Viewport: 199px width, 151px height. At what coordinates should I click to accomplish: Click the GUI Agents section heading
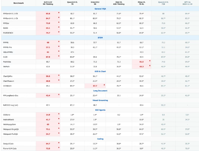[x=100, y=110]
